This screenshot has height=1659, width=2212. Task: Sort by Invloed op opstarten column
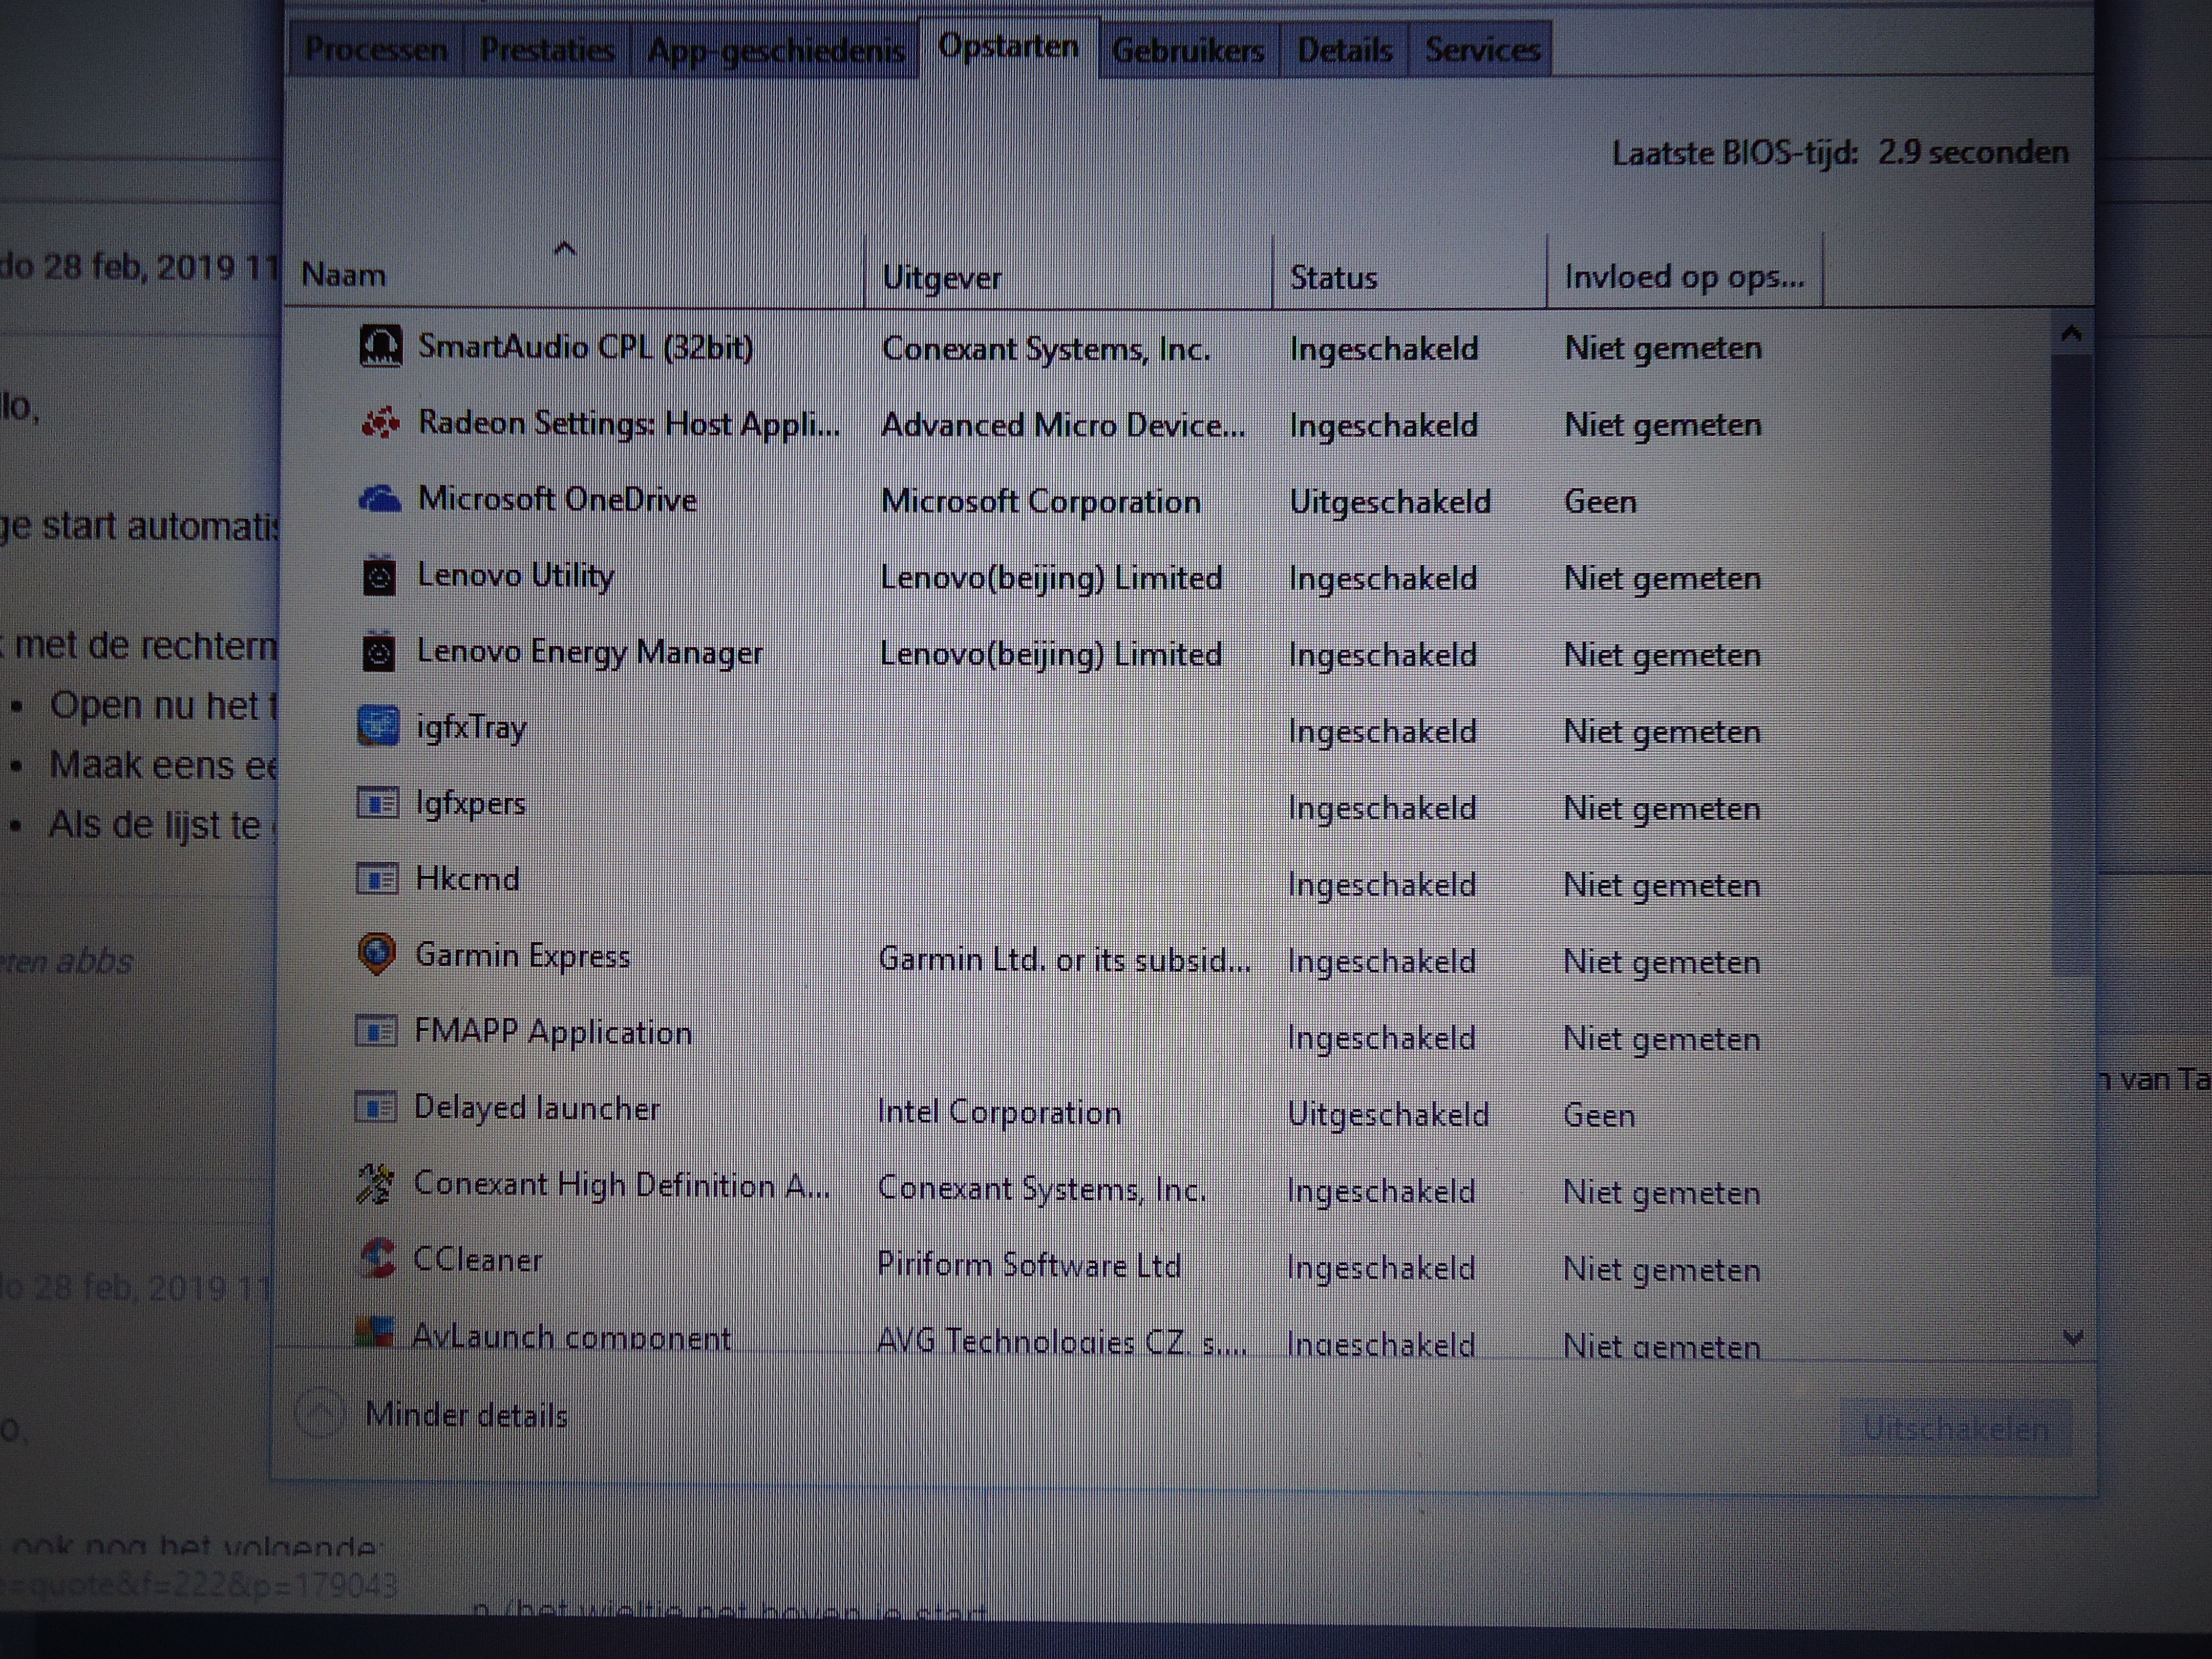coord(1685,275)
